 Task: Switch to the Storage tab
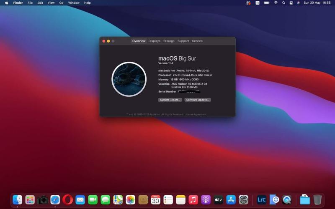tap(169, 41)
